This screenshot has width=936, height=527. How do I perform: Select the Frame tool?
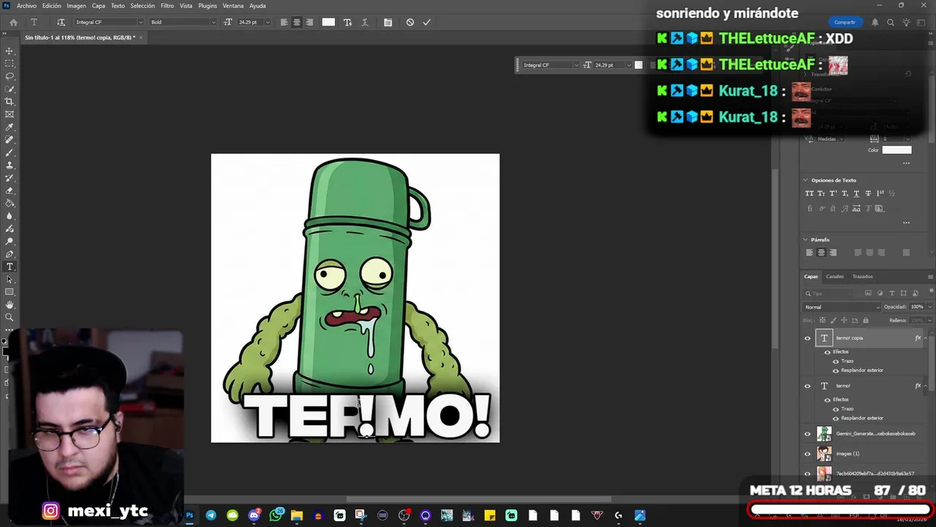click(x=10, y=114)
